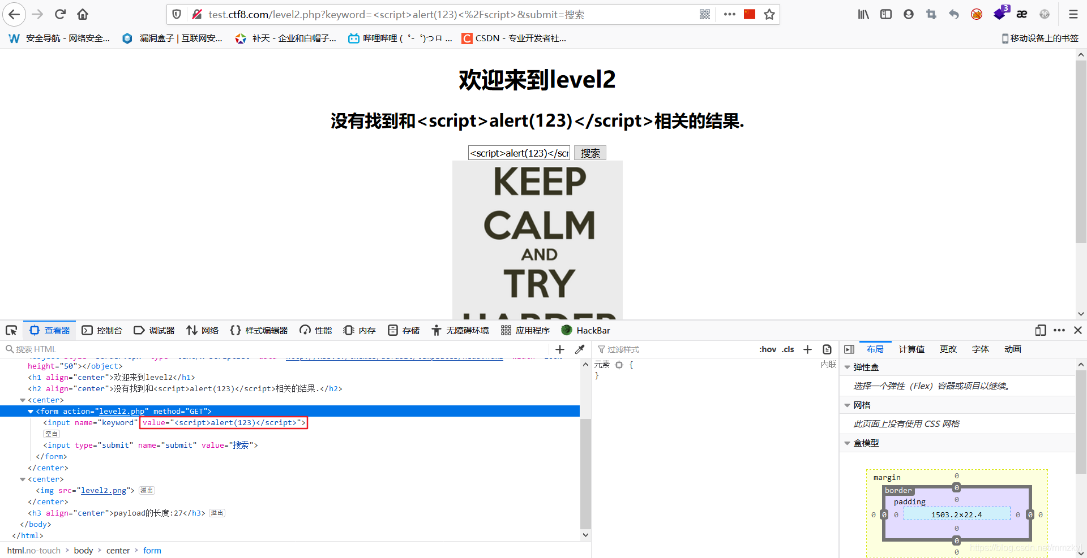The width and height of the screenshot is (1087, 558).
Task: Collapse the 盒模型 section
Action: click(848, 443)
